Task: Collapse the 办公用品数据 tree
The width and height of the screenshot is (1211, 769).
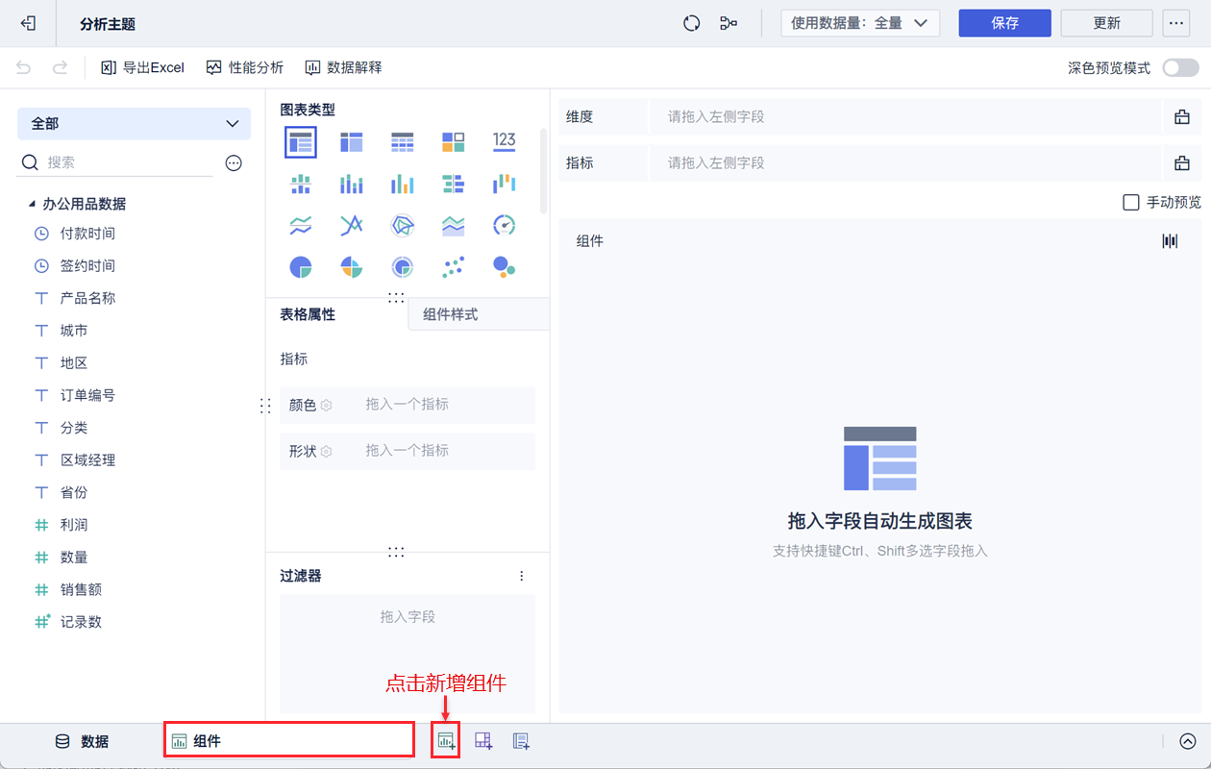Action: click(x=30, y=205)
